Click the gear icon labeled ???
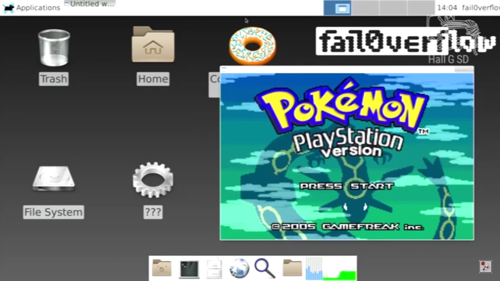This screenshot has width=500, height=281. tap(153, 180)
